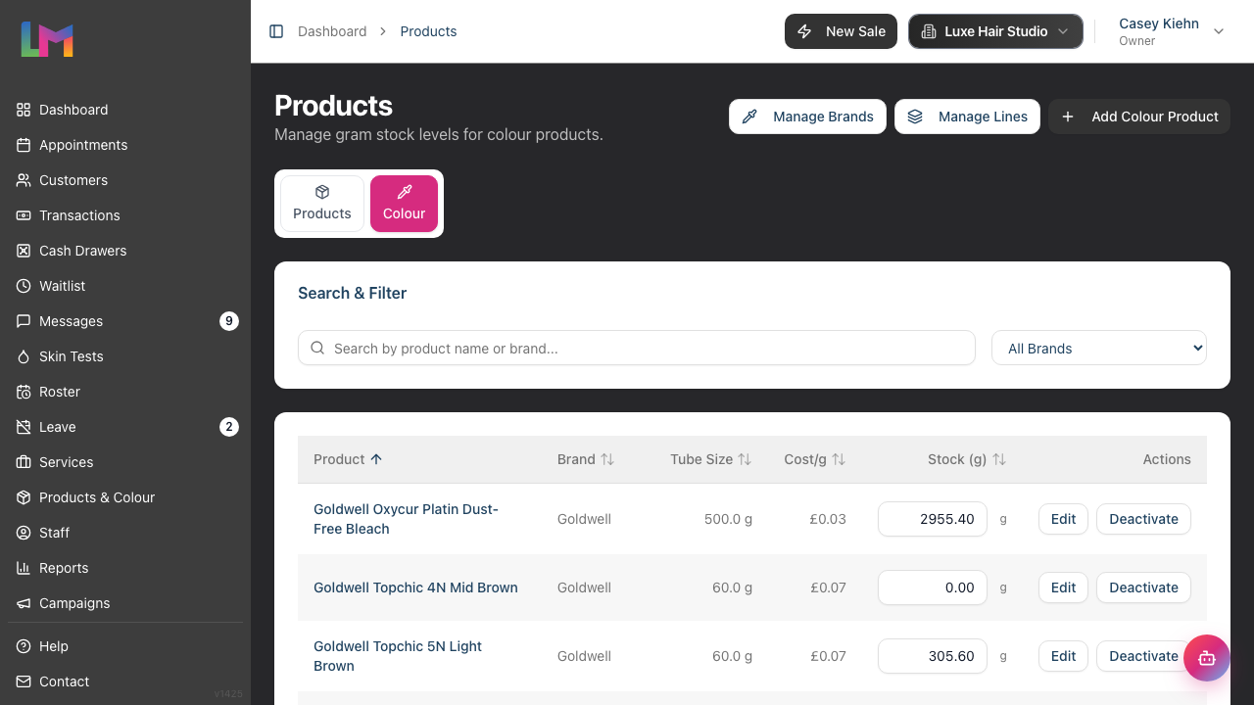This screenshot has width=1254, height=705.
Task: Click the Leave badge showing 2
Action: click(229, 427)
